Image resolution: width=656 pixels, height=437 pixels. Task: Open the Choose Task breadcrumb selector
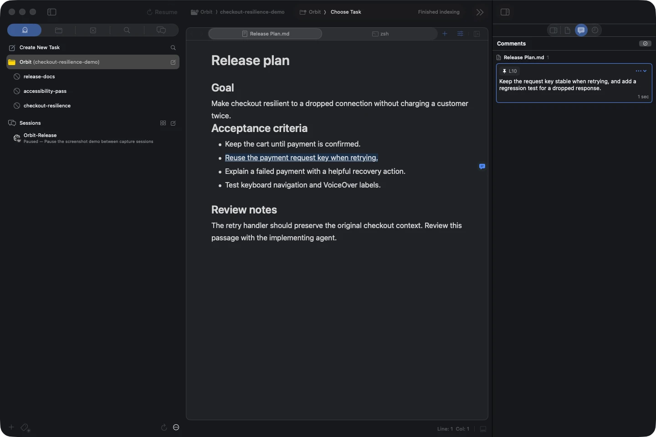pyautogui.click(x=346, y=12)
